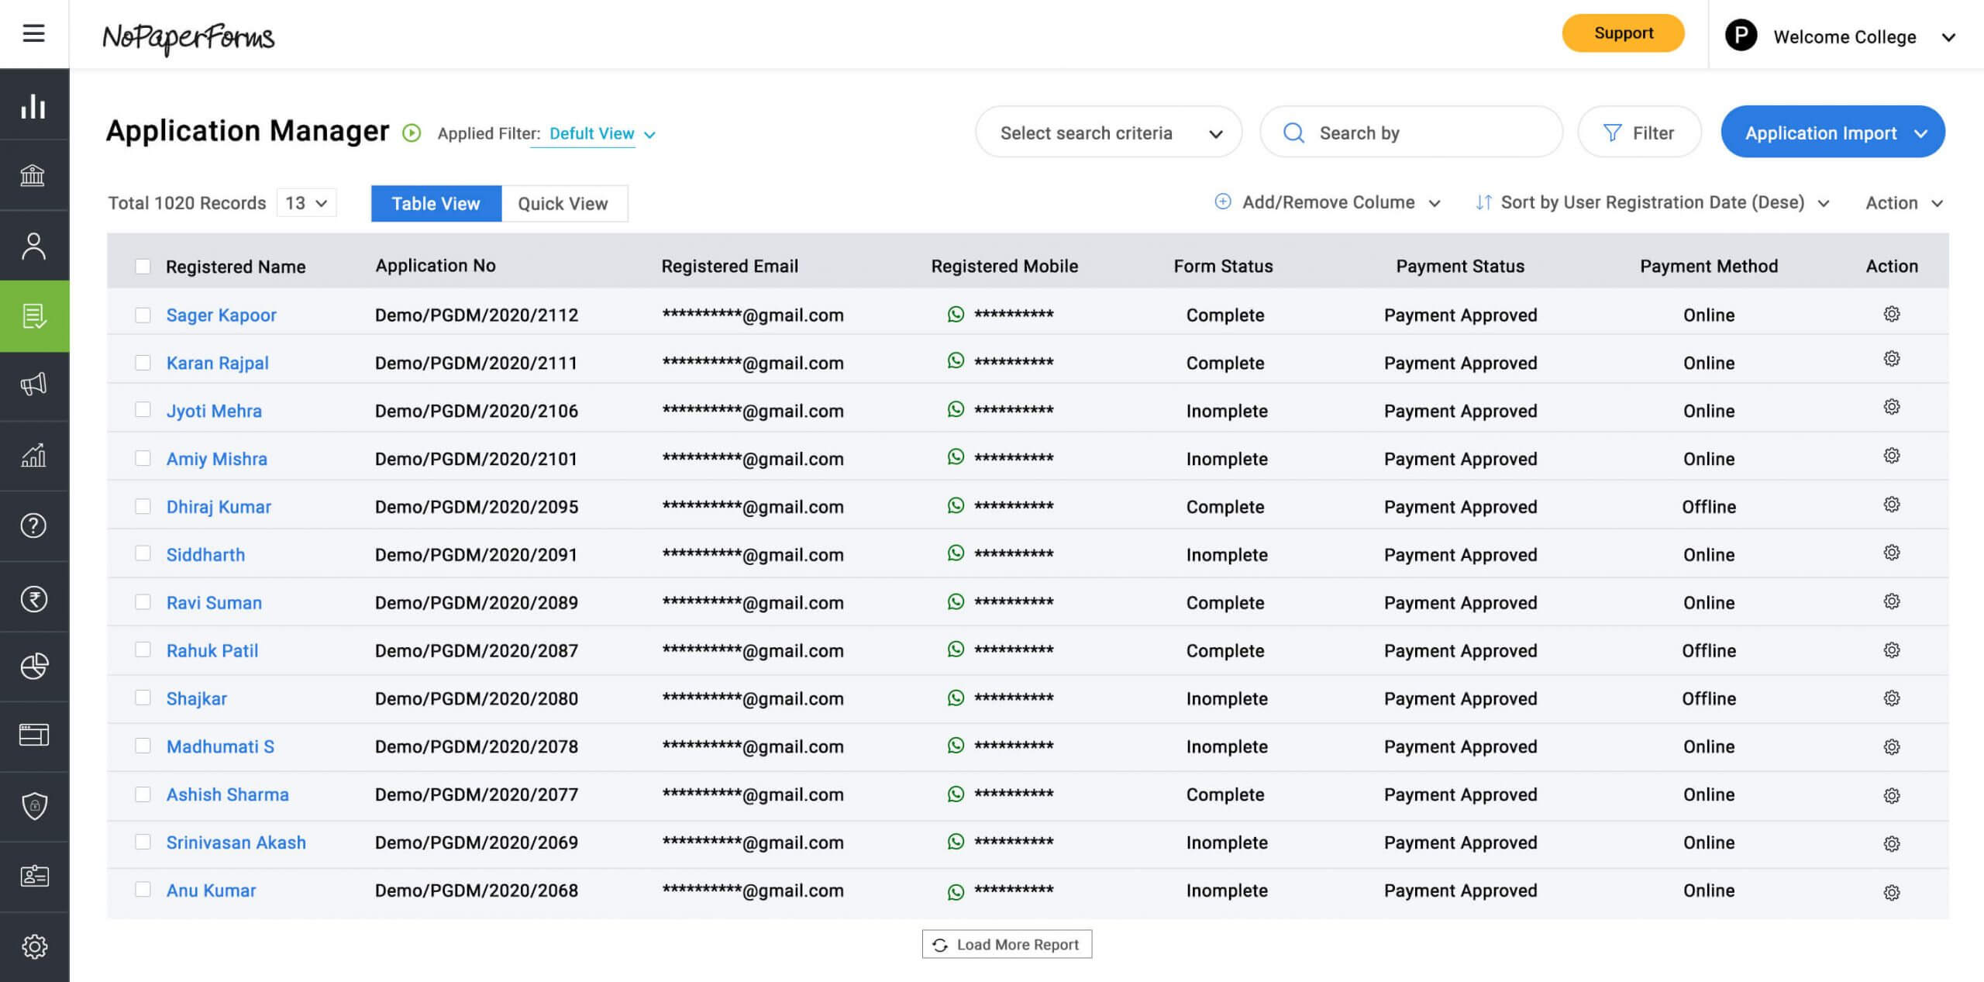1984x982 pixels.
Task: Open the Jyoti Mehra applicant link
Action: [x=214, y=411]
